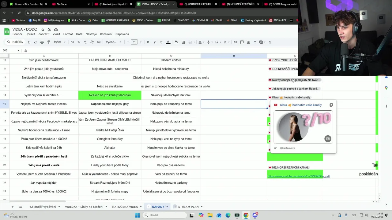Open the zoom 100% dropdown
Image resolution: width=392 pixels, height=220 pixels.
(60, 42)
